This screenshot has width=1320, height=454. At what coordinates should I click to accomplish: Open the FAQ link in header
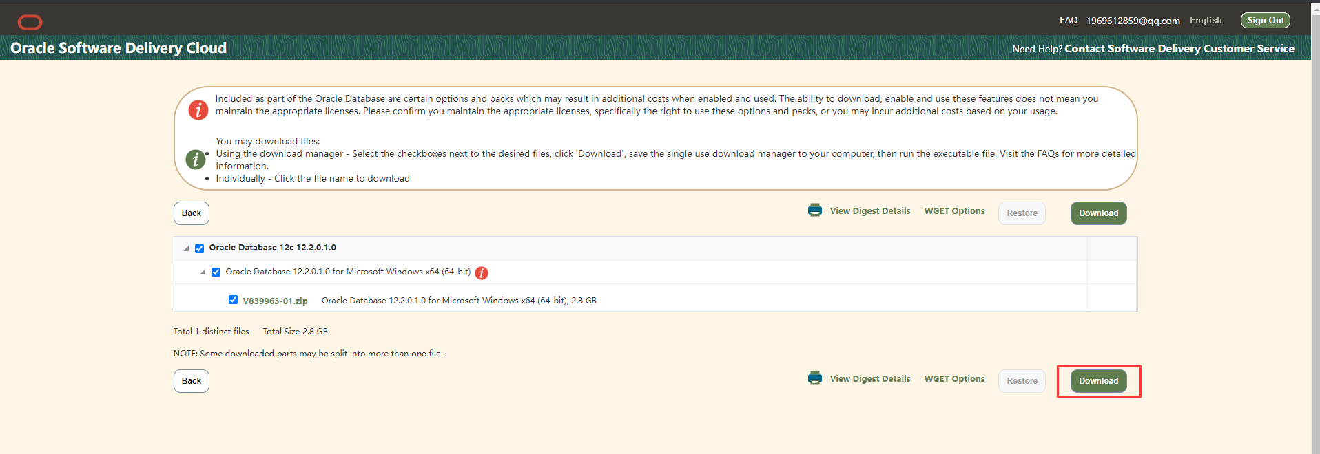pos(1069,21)
